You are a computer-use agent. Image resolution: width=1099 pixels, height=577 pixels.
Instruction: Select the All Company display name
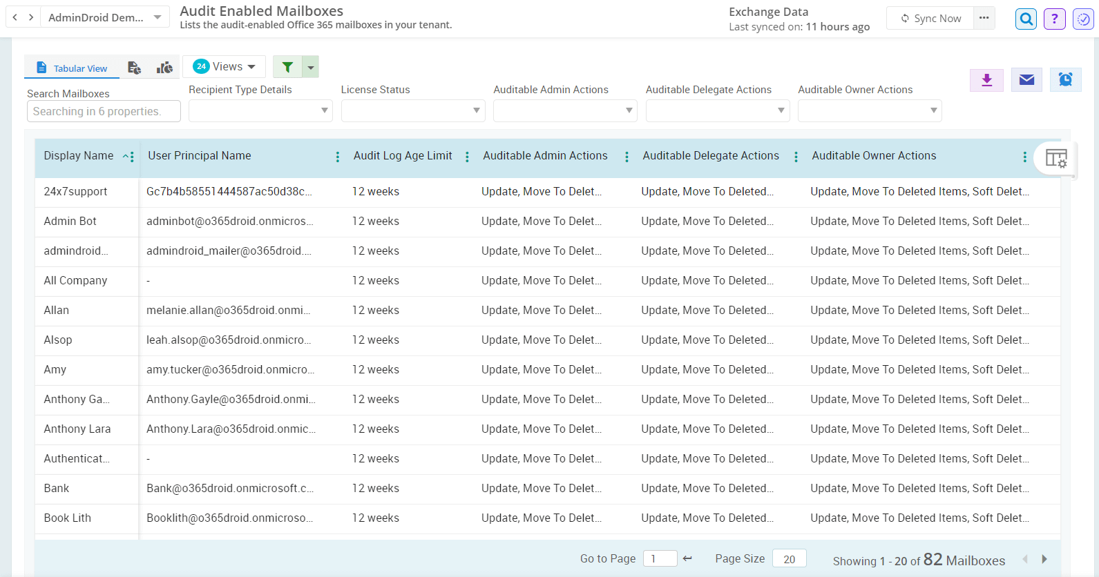click(x=75, y=281)
